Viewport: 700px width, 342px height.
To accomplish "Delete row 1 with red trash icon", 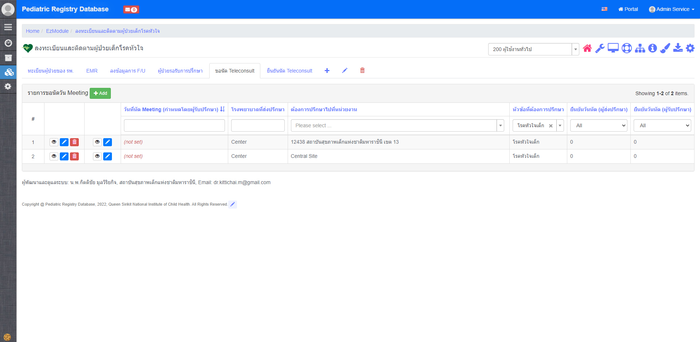I will pyautogui.click(x=74, y=142).
